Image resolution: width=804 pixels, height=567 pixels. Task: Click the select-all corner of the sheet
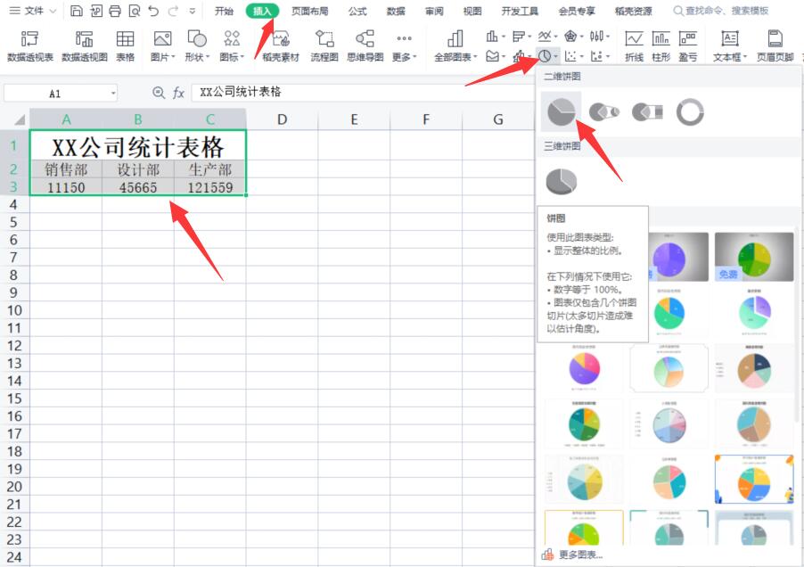[x=19, y=119]
